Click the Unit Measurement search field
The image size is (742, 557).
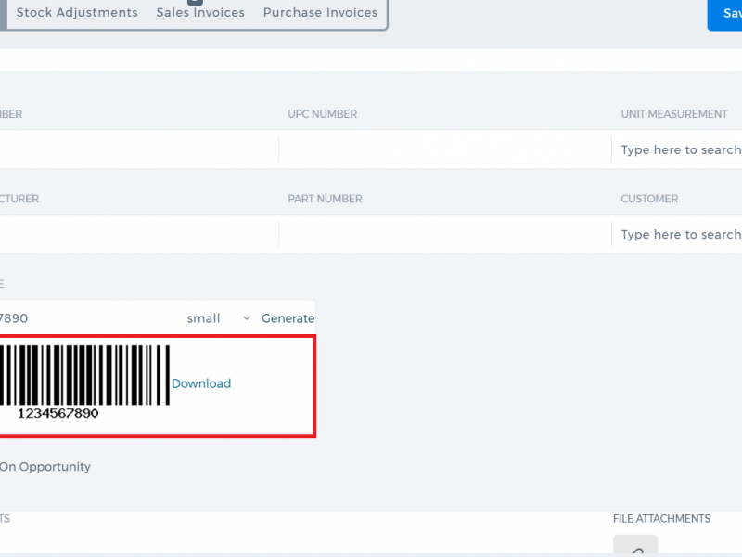point(677,149)
